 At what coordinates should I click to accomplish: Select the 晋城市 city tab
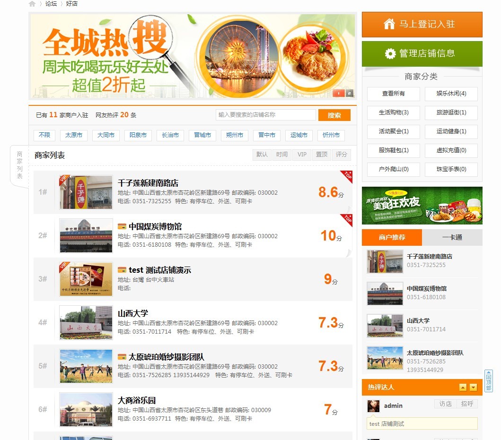pos(202,135)
